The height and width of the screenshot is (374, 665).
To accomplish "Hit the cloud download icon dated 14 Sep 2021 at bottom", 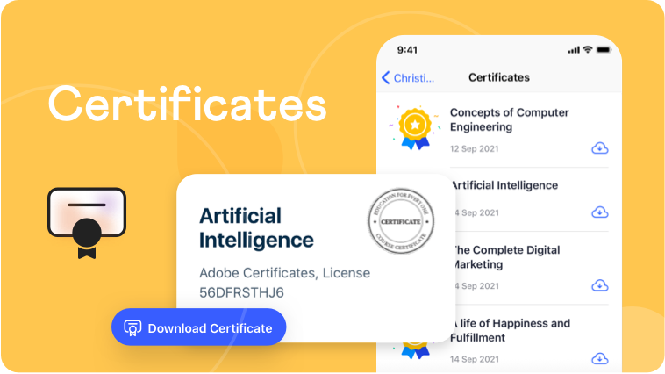I will tap(600, 358).
